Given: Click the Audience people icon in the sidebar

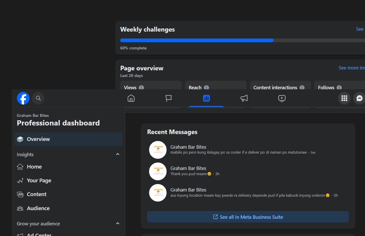Looking at the screenshot, I should 20,208.
